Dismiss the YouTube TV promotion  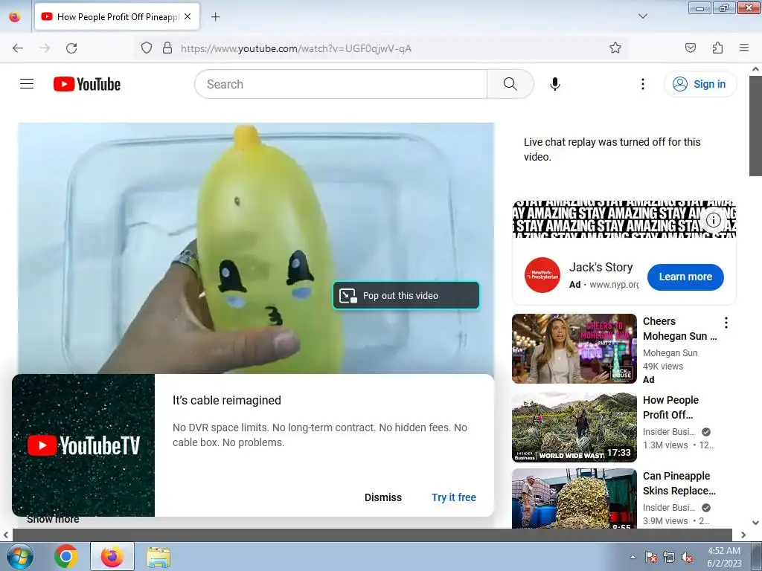point(383,497)
